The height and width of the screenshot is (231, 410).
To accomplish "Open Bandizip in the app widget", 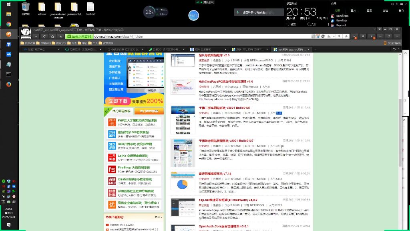I will (x=339, y=20).
